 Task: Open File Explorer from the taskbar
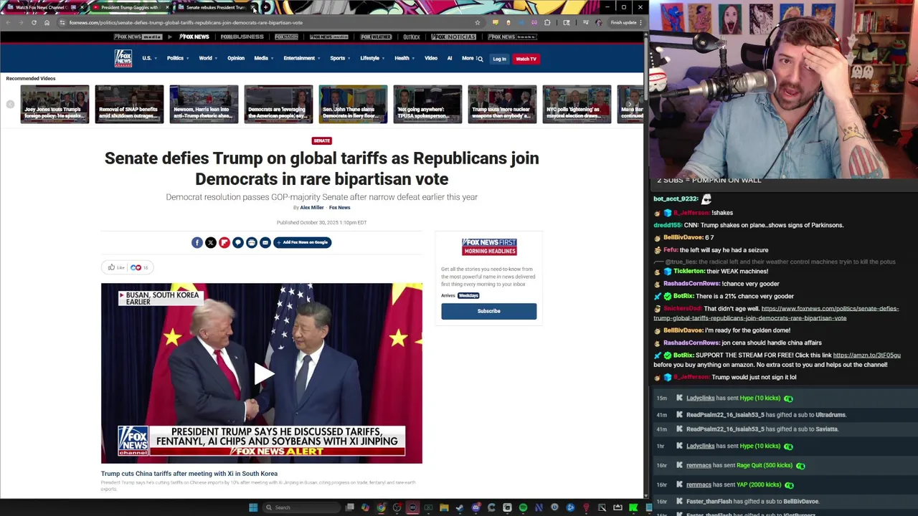tap(444, 507)
